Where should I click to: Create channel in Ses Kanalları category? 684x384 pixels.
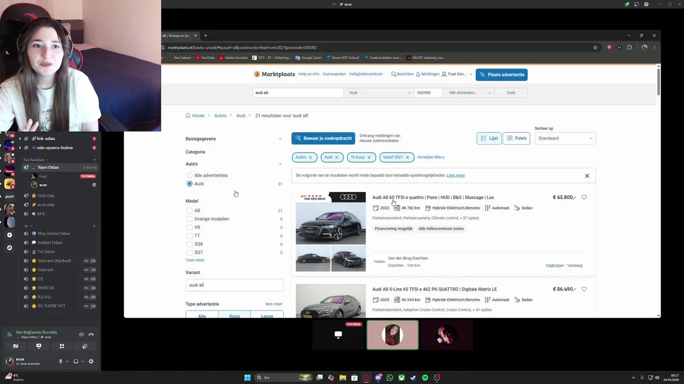(95, 159)
